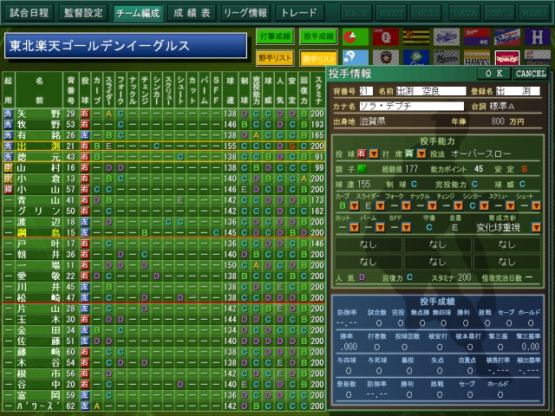Open the チェンジ grade dropdown
555x416 pixels.
[x=459, y=205]
